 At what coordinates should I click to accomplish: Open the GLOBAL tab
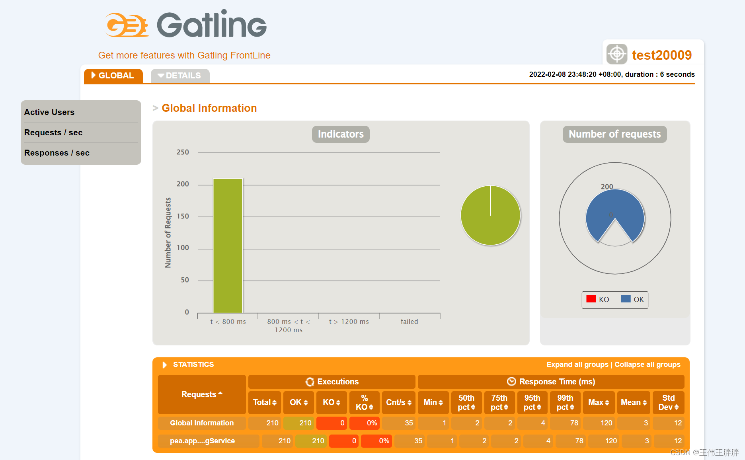[x=113, y=76]
